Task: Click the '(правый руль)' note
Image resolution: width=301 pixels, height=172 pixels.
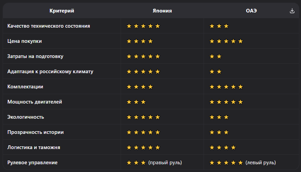Action: [x=165, y=163]
